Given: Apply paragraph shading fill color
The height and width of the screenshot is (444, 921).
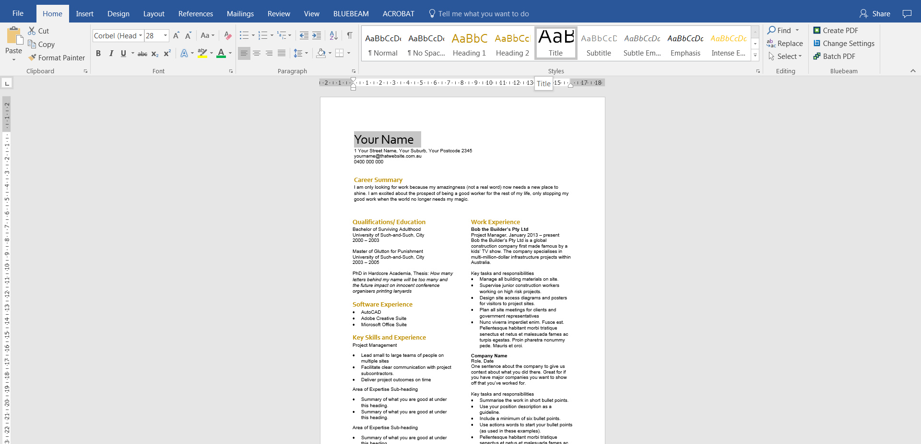Looking at the screenshot, I should (321, 53).
